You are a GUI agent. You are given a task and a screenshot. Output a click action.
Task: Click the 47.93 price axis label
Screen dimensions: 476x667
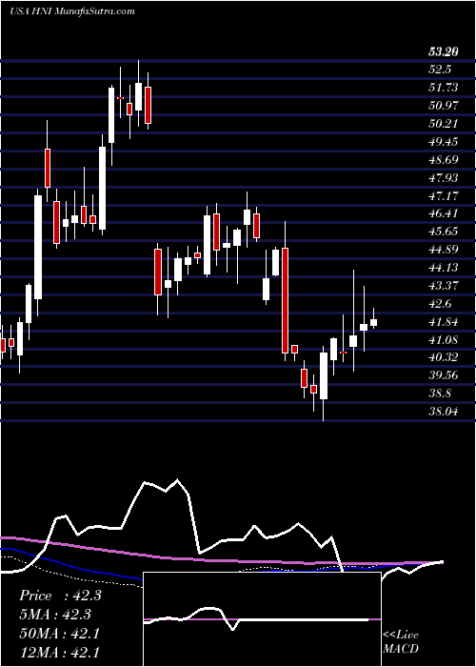[x=444, y=178]
